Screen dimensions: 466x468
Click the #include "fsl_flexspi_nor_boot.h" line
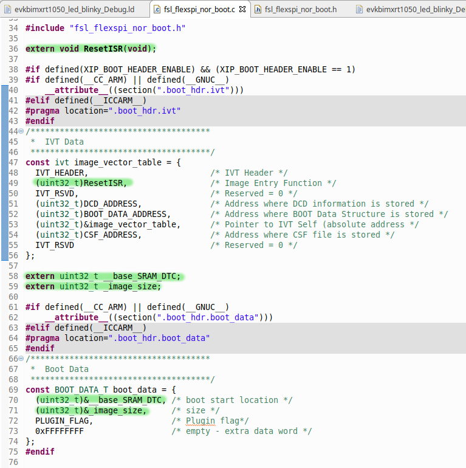click(105, 28)
